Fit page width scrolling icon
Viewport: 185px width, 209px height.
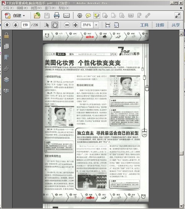click(x=108, y=25)
